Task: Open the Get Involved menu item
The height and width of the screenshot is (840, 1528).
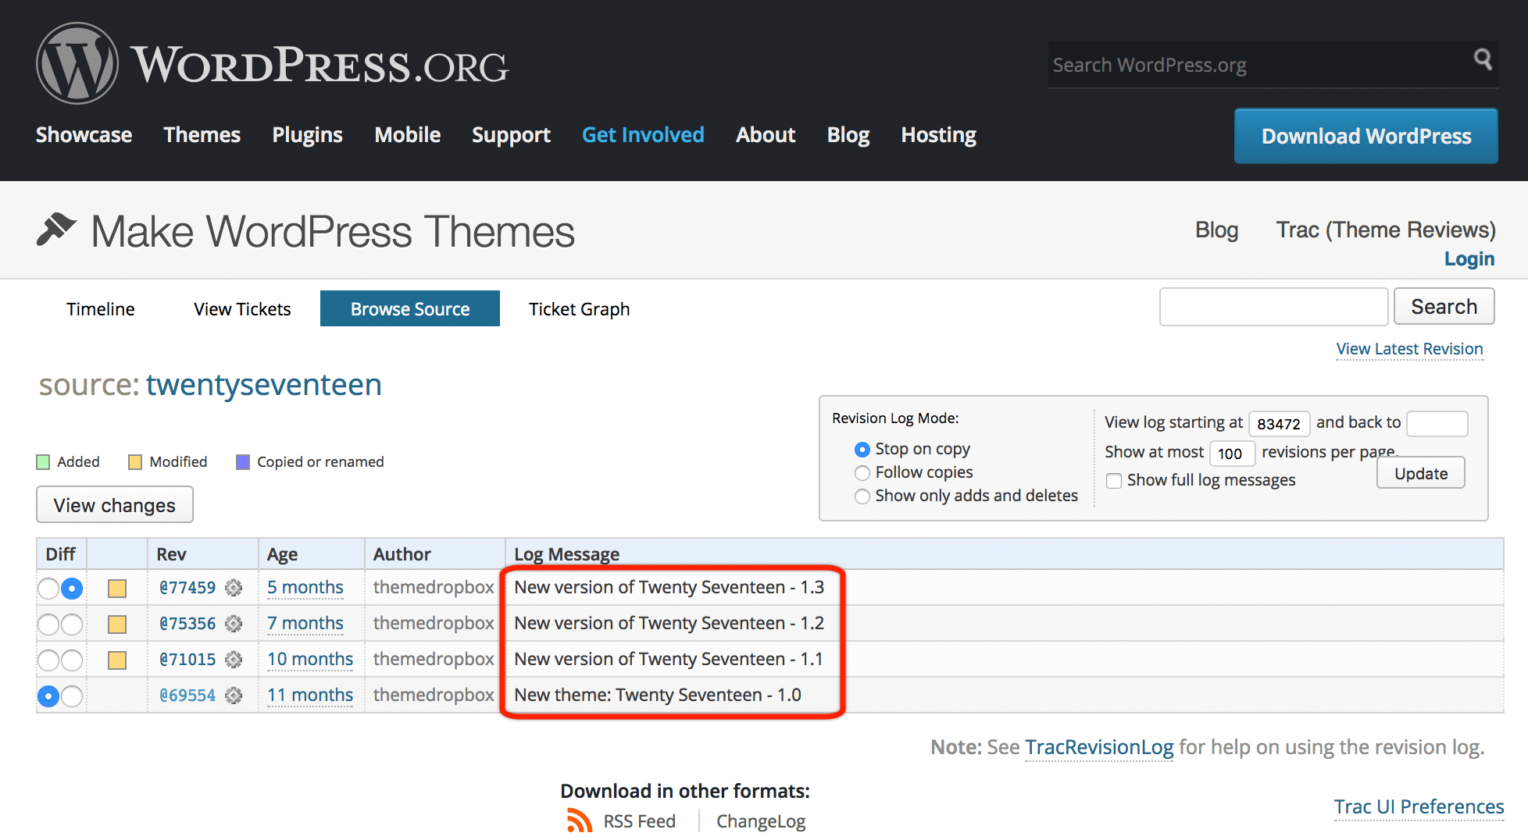Action: (x=643, y=135)
